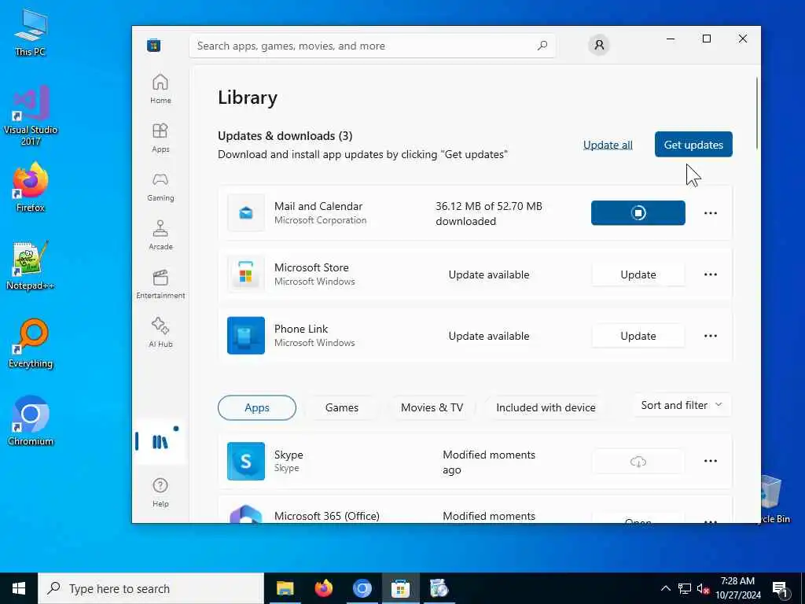Image resolution: width=805 pixels, height=604 pixels.
Task: Open AI Hub in sidebar
Action: pyautogui.click(x=160, y=333)
